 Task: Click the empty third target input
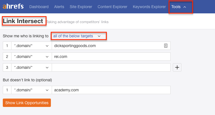point(111,67)
